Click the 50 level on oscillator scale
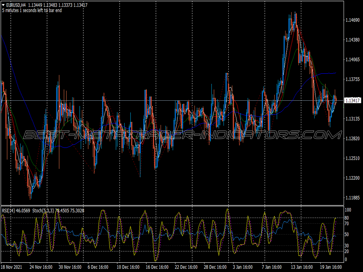363x272 pixels. (346, 235)
